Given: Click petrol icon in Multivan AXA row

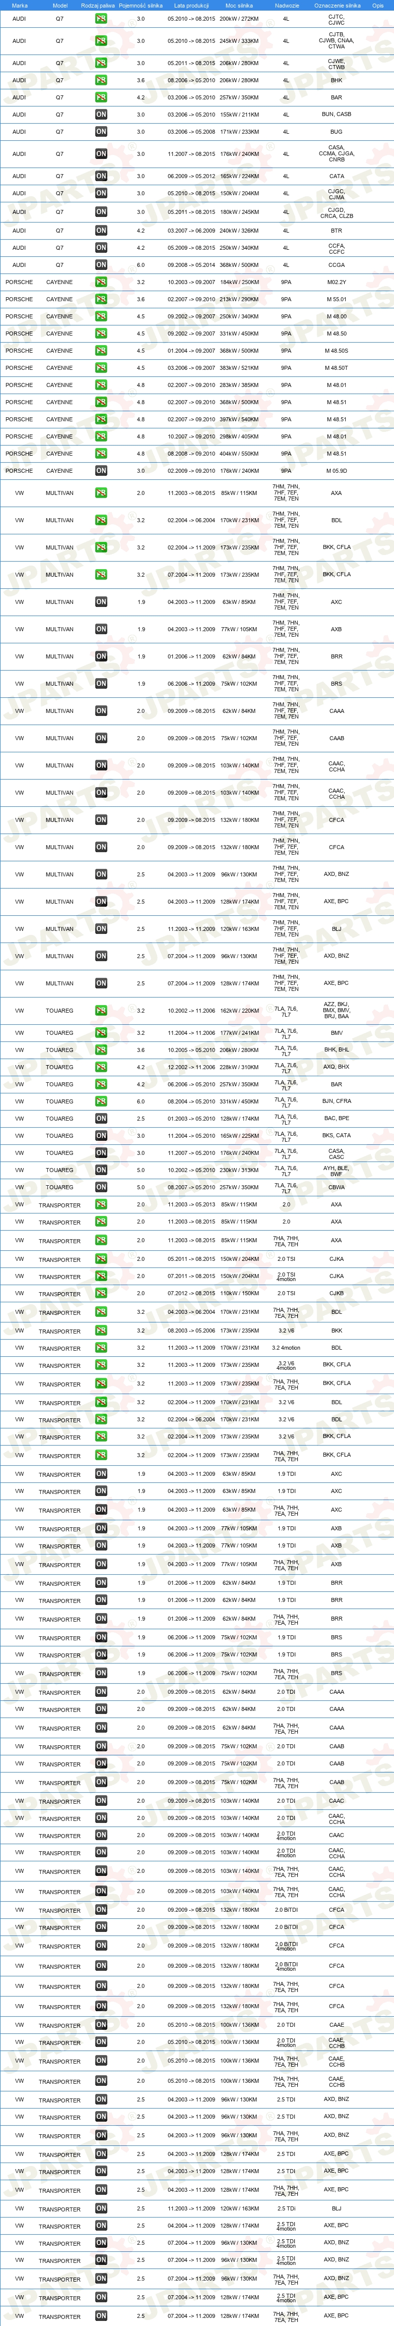Looking at the screenshot, I should click(x=101, y=493).
